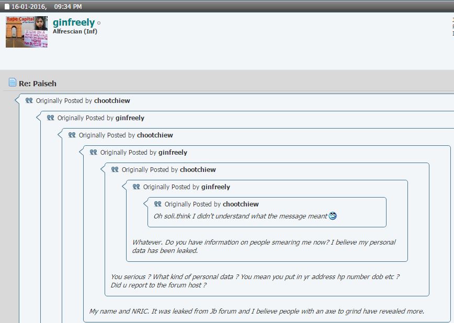Click chootchiew name in the outermost quote
This screenshot has height=323, width=454.
tap(112, 100)
